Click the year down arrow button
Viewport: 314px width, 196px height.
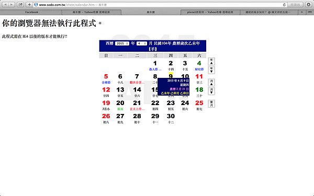click(211, 70)
